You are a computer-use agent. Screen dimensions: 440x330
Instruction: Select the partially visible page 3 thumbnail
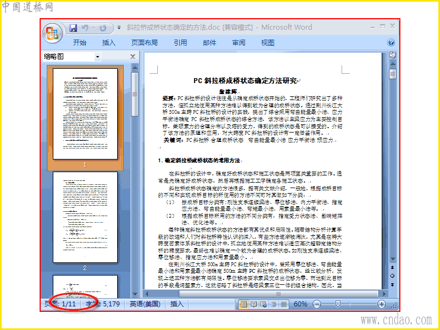tap(85, 287)
